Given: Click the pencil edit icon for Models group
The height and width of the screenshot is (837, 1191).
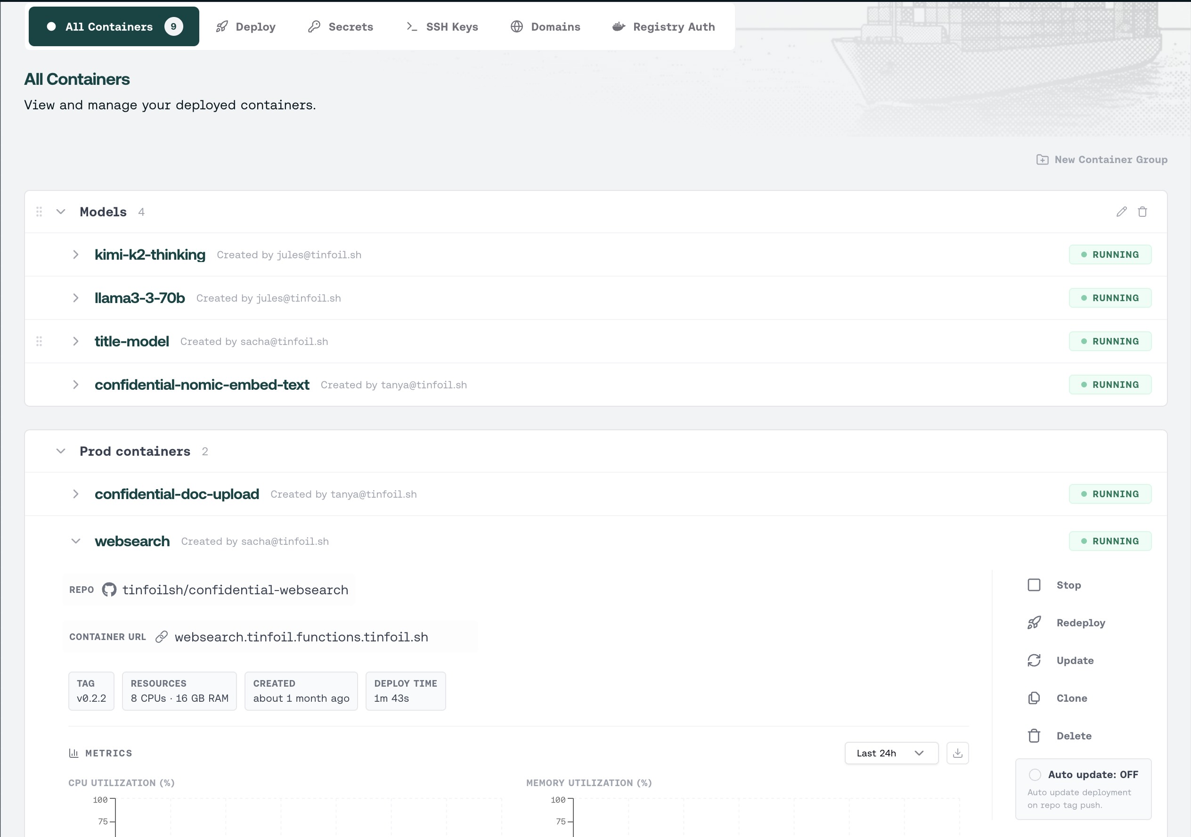Looking at the screenshot, I should pos(1121,212).
